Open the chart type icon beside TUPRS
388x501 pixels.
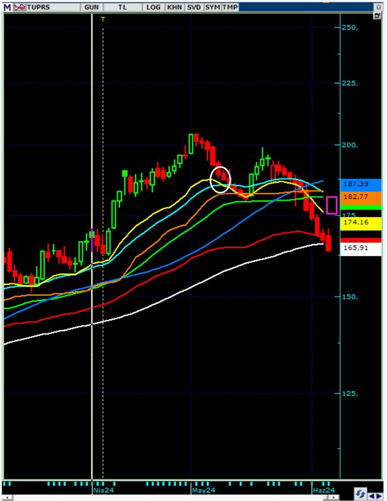click(19, 7)
